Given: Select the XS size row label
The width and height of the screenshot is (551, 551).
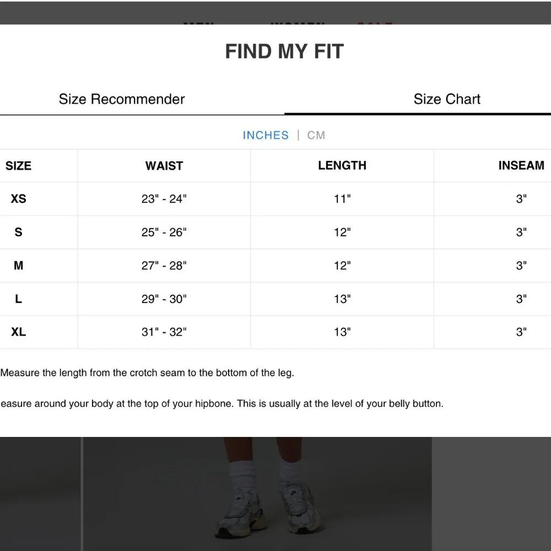Looking at the screenshot, I should [x=18, y=199].
